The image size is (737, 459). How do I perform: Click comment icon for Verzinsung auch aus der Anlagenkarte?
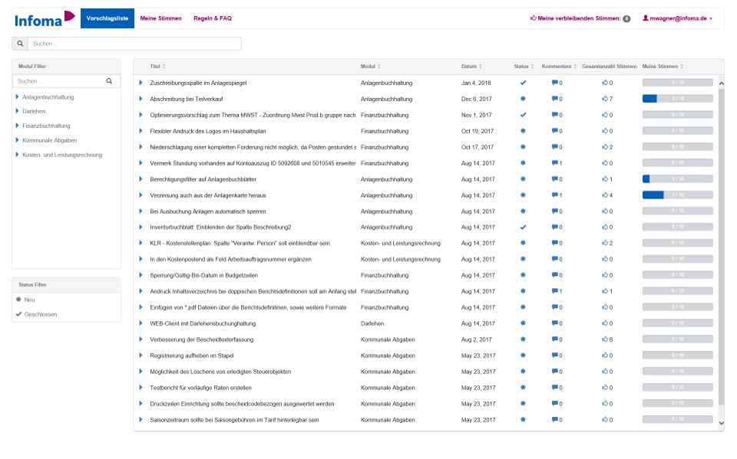tap(554, 195)
